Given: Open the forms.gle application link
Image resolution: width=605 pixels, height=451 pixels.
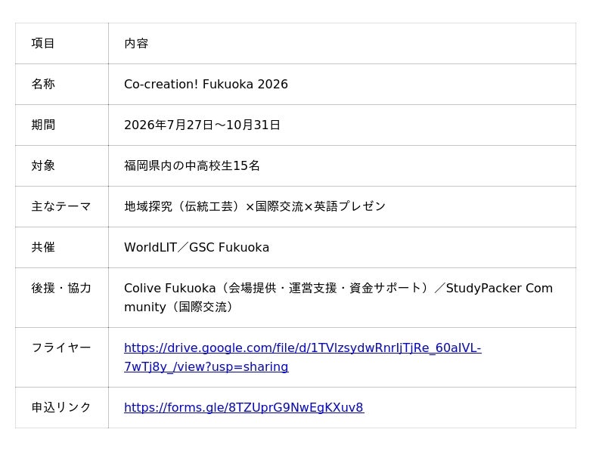Looking at the screenshot, I should click(244, 407).
